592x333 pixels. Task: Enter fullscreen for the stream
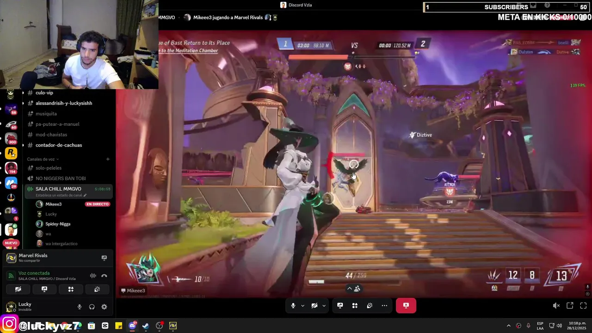pos(583,306)
